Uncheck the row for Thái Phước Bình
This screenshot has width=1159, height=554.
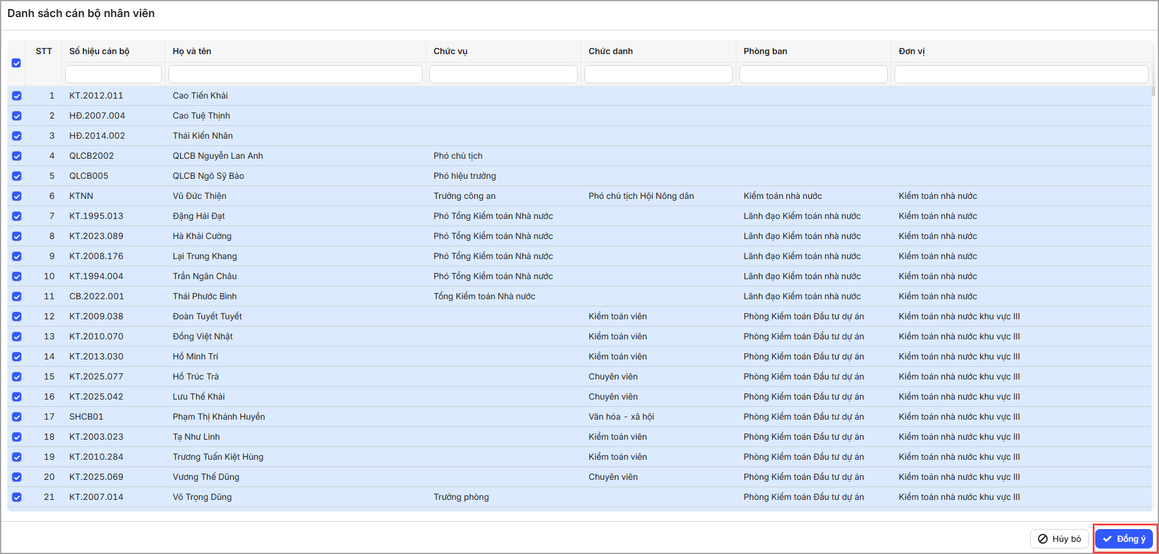click(16, 296)
